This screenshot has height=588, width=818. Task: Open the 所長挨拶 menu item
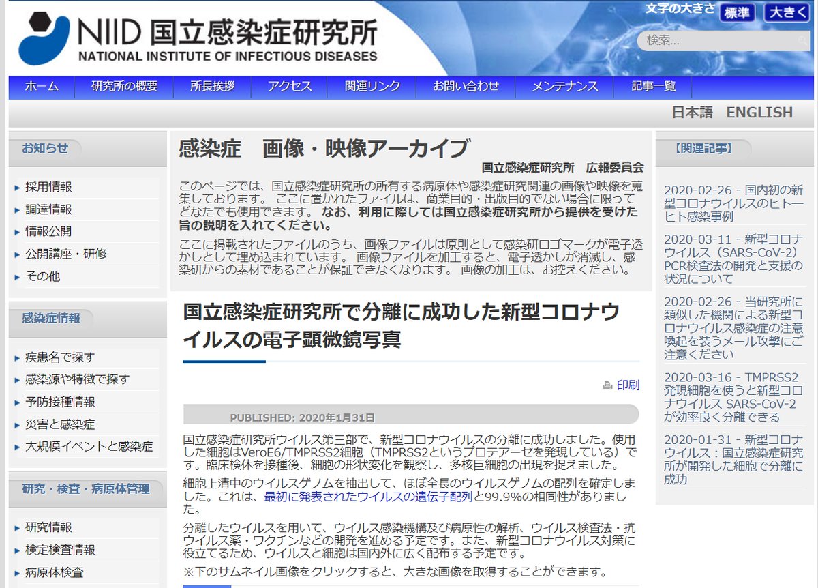pyautogui.click(x=212, y=87)
